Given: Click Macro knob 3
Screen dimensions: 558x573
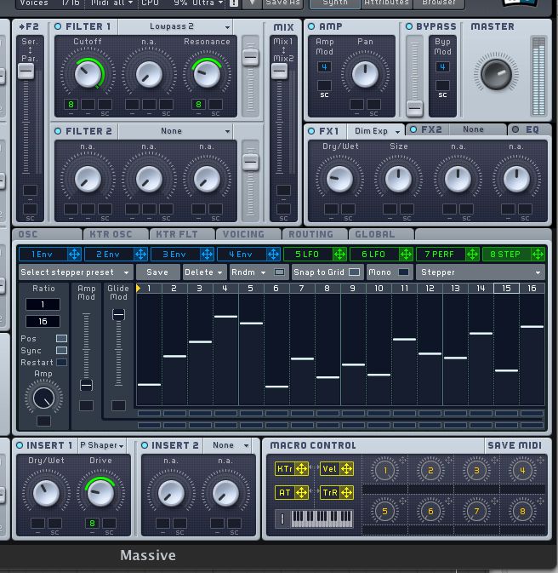Looking at the screenshot, I should tap(476, 470).
